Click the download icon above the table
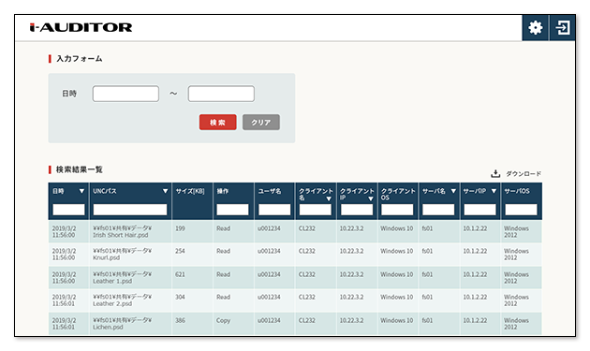The height and width of the screenshot is (351, 590). click(495, 173)
